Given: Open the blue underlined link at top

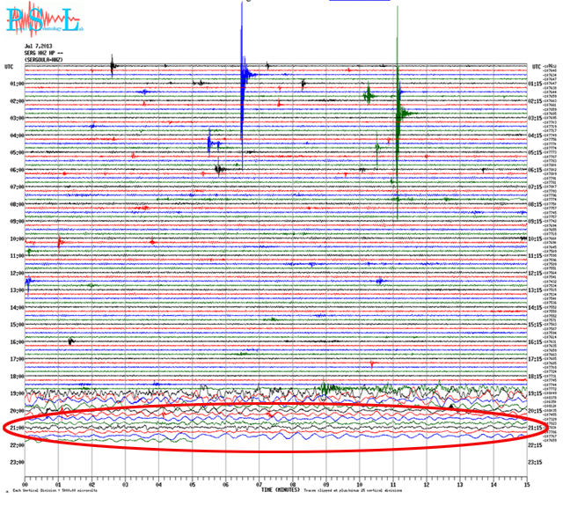Looking at the screenshot, I should pyautogui.click(x=348, y=3).
